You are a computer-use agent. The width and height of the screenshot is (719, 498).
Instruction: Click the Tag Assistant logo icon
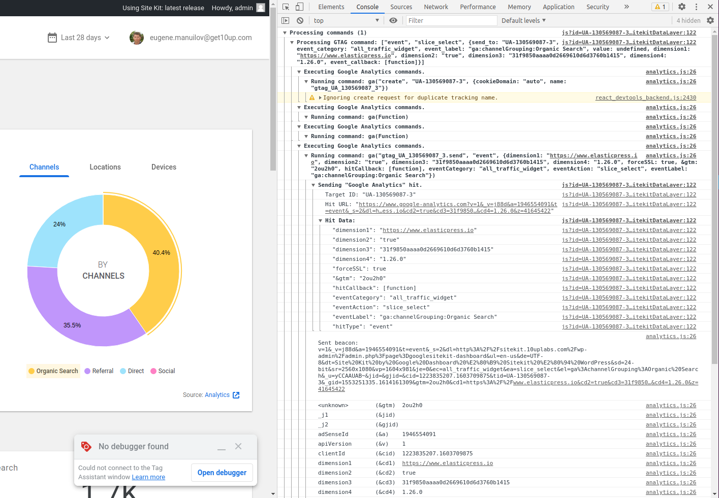(86, 446)
